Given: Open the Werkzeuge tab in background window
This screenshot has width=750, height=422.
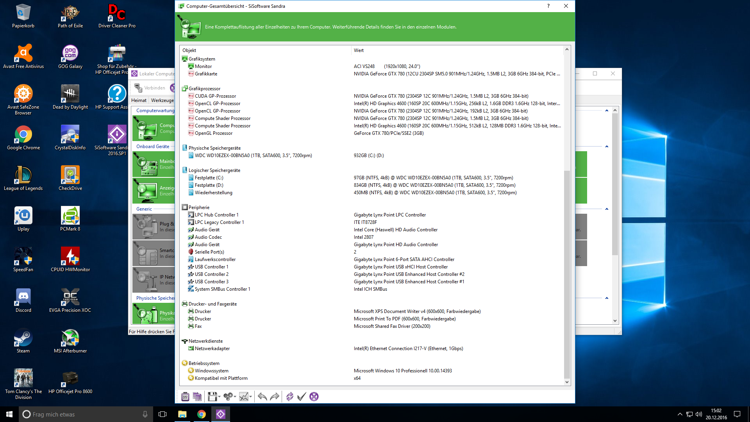Looking at the screenshot, I should pos(162,100).
